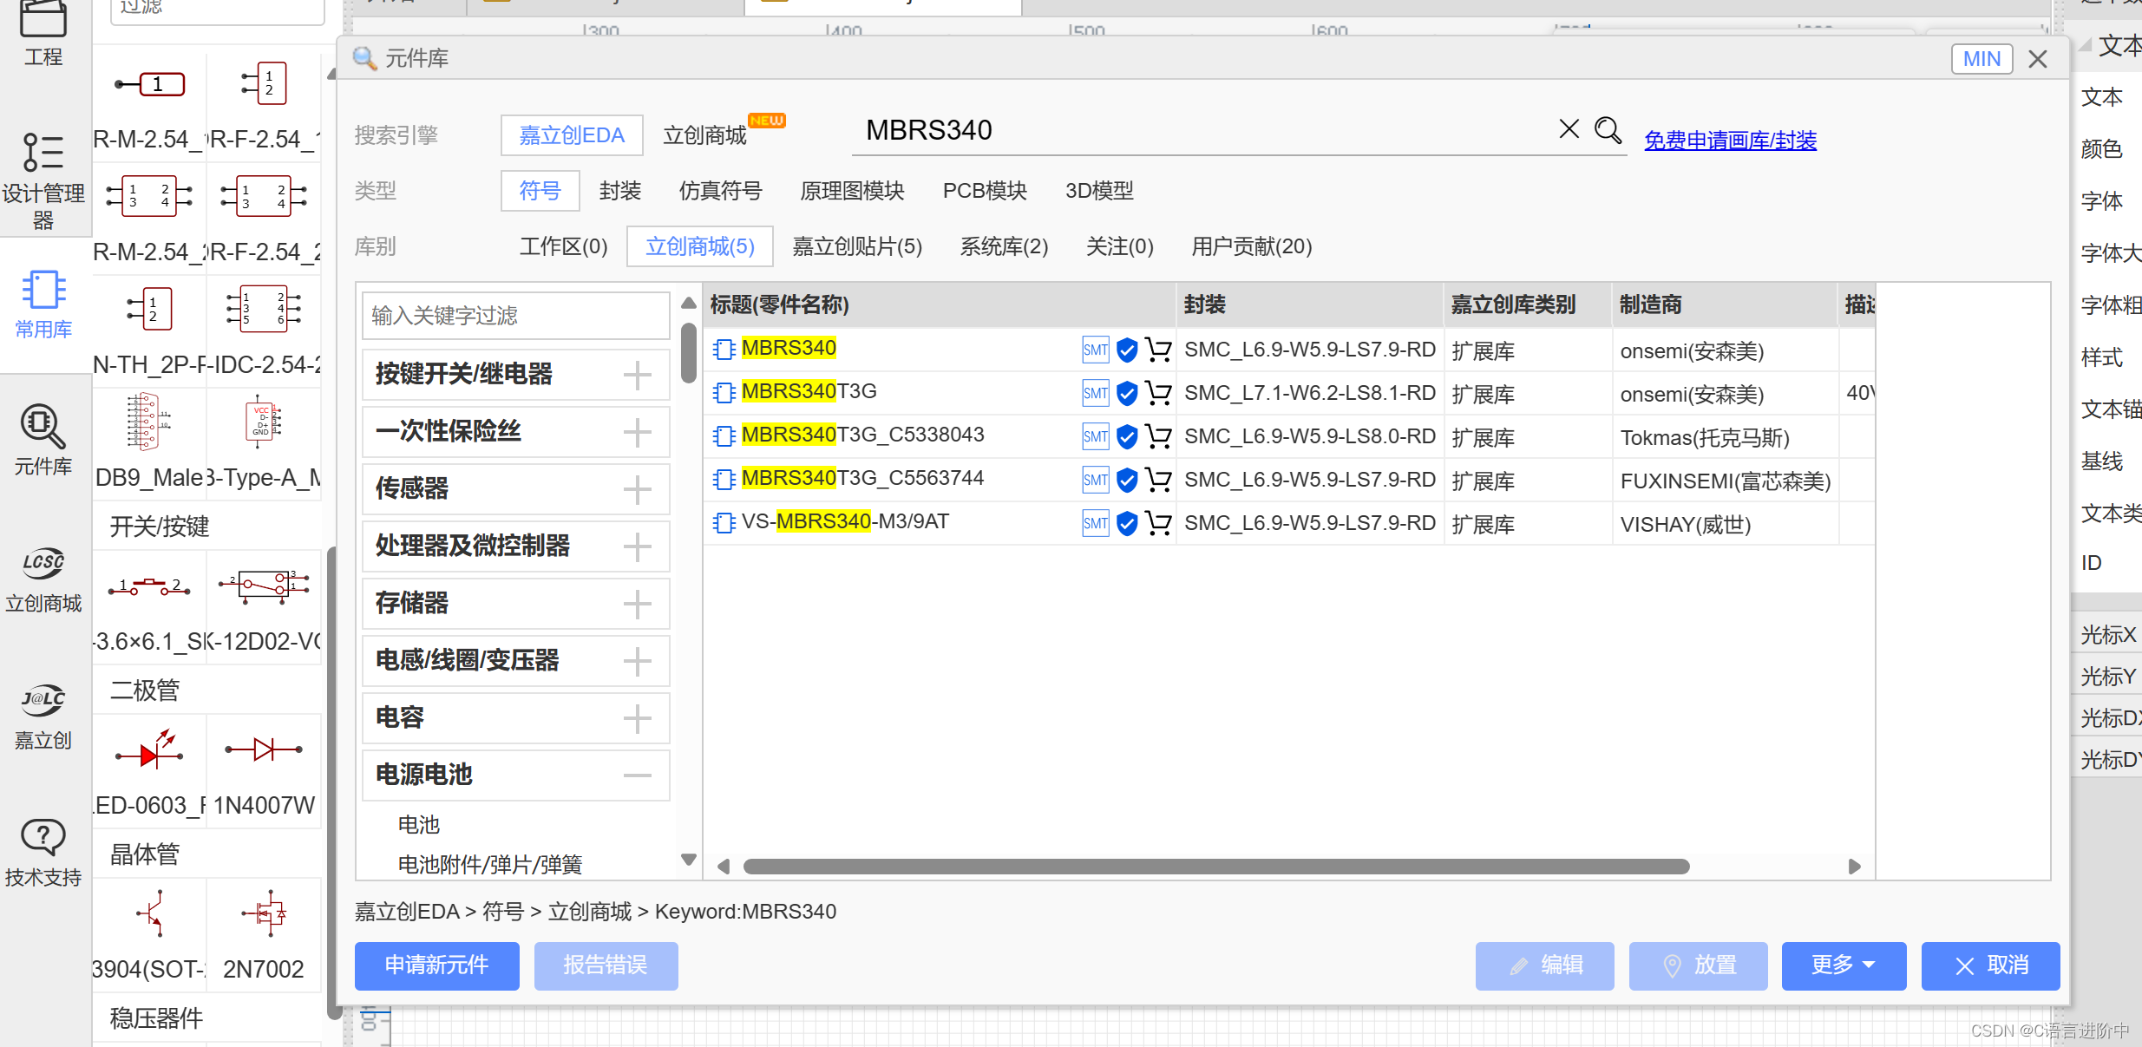2142x1047 pixels.
Task: Select 嘉立创EDA search engine option
Action: click(572, 135)
